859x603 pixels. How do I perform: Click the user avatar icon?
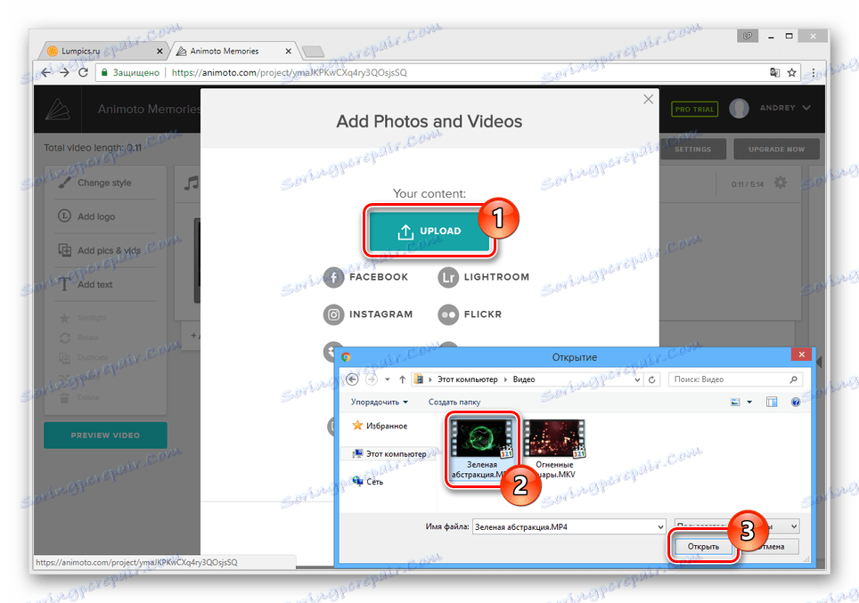click(x=739, y=109)
